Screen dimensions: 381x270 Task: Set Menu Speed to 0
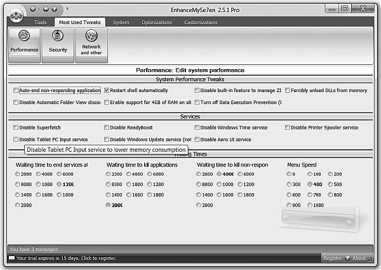[289, 174]
